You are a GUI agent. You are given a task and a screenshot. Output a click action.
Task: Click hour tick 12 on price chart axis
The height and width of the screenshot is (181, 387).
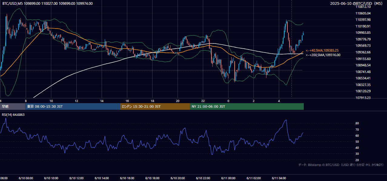click(x=77, y=101)
